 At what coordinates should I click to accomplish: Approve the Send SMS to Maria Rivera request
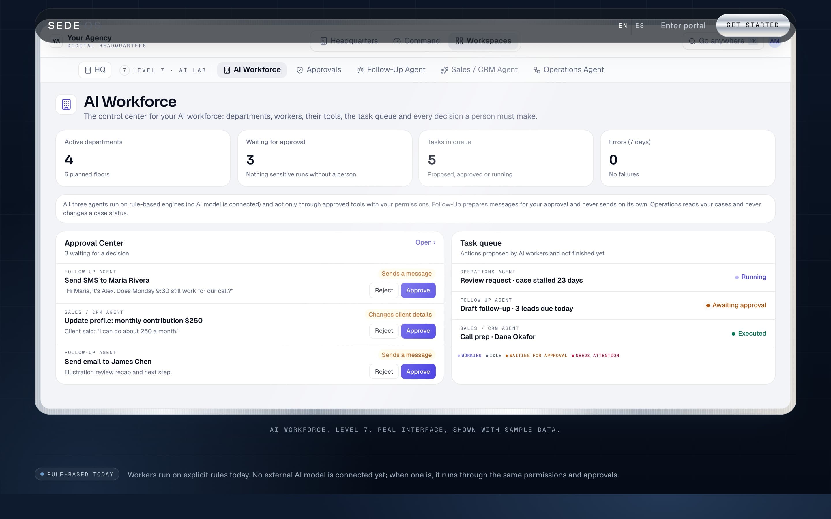[x=418, y=290]
